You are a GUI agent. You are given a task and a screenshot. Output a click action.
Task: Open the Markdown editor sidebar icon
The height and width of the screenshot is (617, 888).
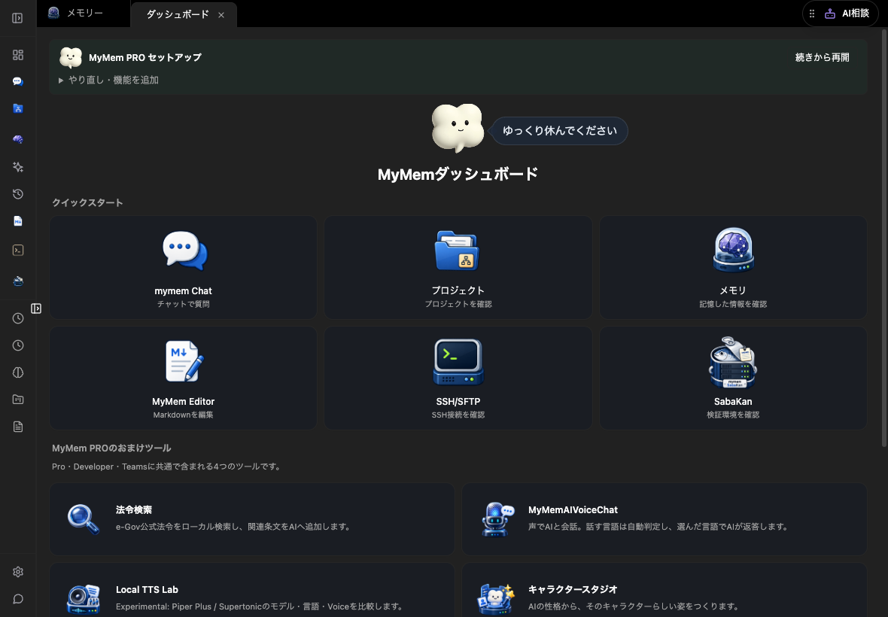[x=18, y=221]
